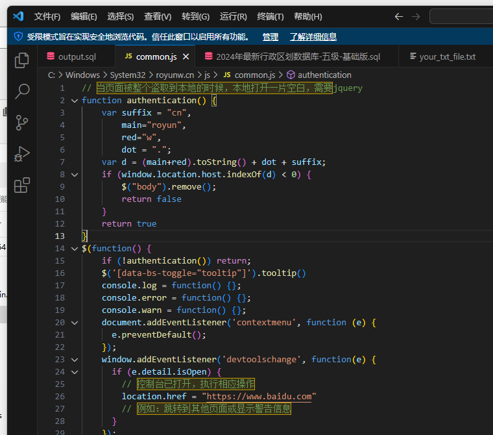Click the Windows breadcrumb segment
The height and width of the screenshot is (435, 493).
coord(82,75)
